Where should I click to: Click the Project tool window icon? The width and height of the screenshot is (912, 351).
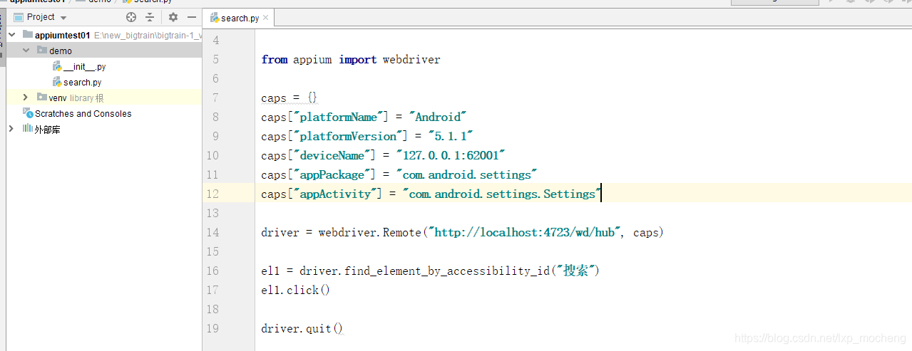[18, 17]
